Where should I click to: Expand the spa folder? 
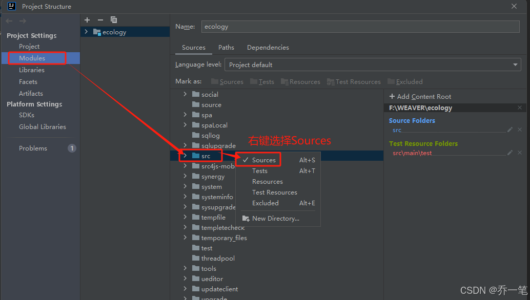coord(185,115)
